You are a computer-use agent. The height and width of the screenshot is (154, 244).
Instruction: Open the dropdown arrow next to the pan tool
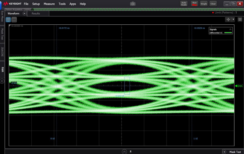click(233, 19)
